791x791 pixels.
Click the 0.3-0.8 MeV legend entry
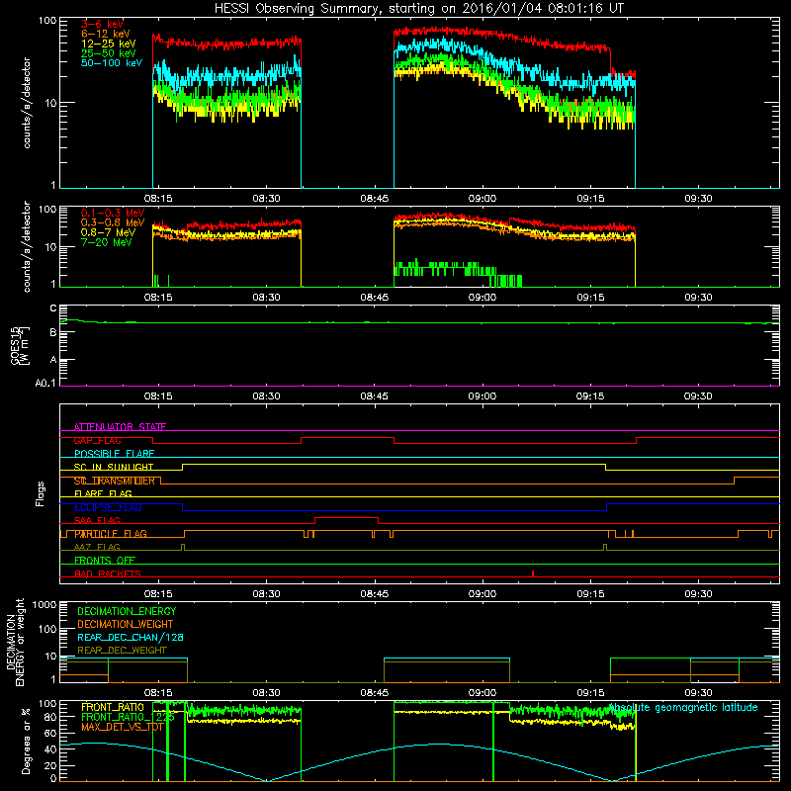click(113, 222)
